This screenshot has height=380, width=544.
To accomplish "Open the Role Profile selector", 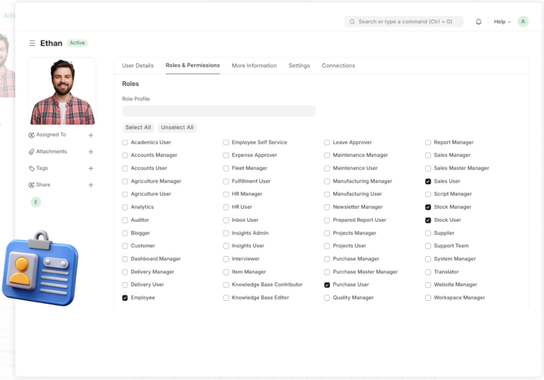I will click(218, 110).
